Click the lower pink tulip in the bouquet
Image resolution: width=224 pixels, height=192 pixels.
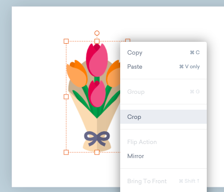(97, 94)
